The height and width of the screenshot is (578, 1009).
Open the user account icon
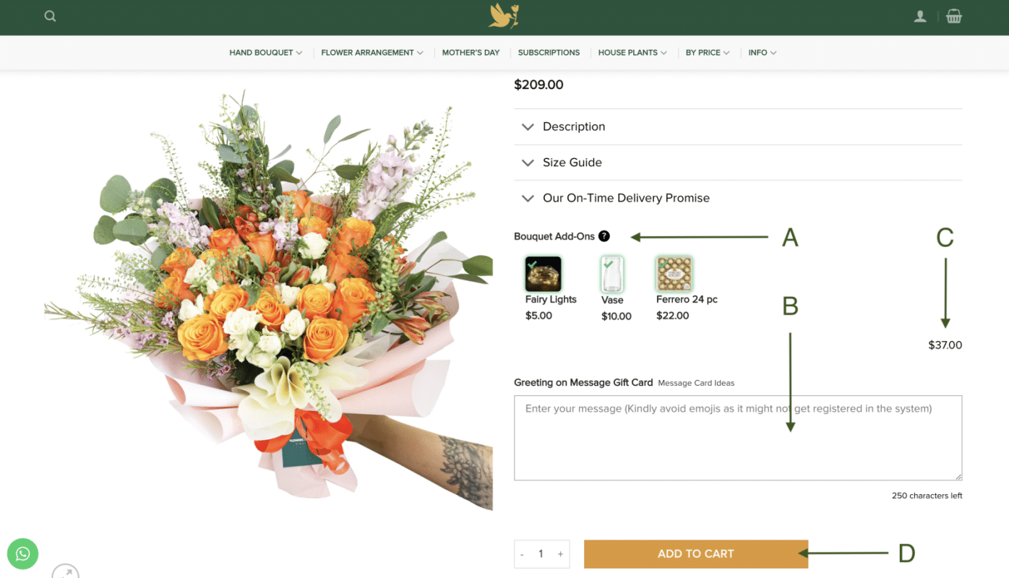point(920,16)
